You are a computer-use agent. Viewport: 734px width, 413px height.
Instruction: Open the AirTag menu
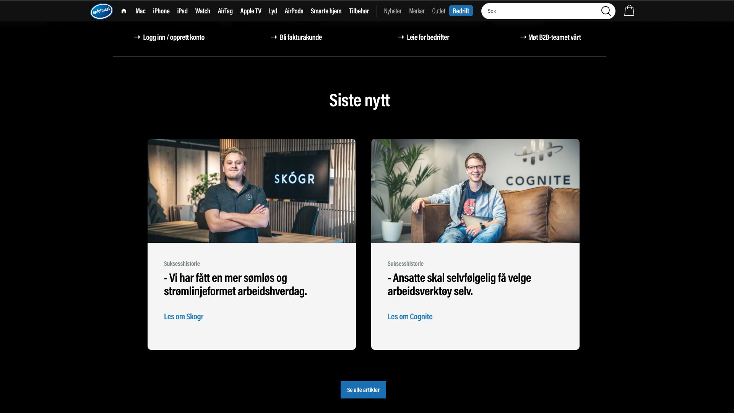coord(225,11)
